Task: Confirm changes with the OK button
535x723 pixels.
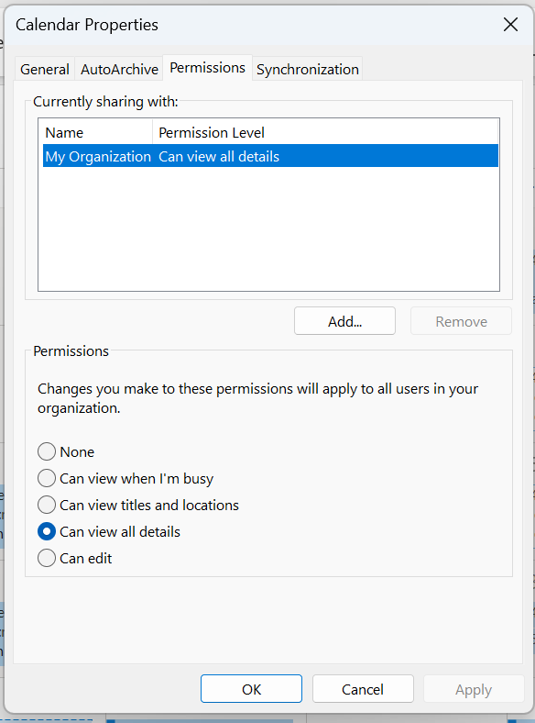Action: pos(251,689)
